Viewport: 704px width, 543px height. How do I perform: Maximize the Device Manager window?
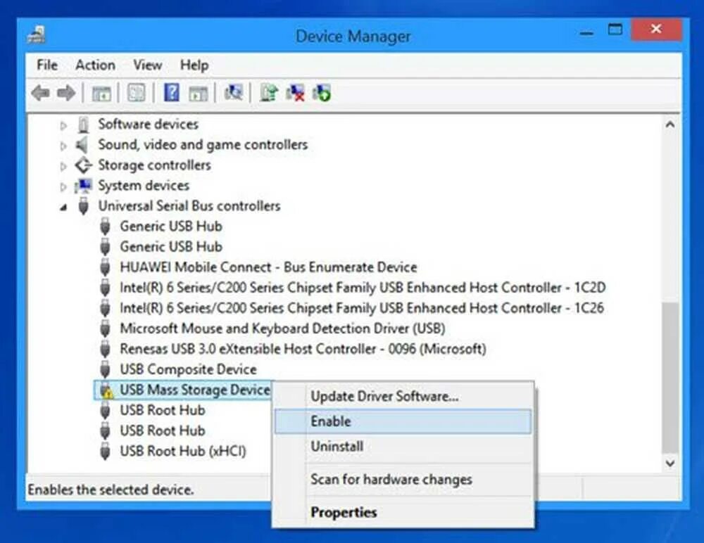[x=615, y=30]
